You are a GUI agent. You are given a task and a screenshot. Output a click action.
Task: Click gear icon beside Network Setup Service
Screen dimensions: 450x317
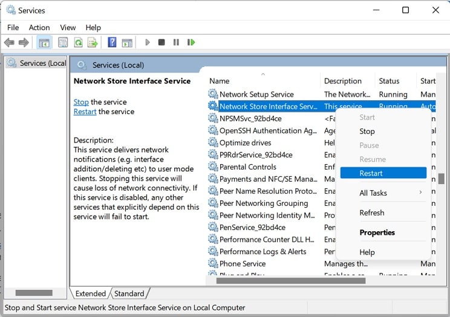(x=213, y=94)
